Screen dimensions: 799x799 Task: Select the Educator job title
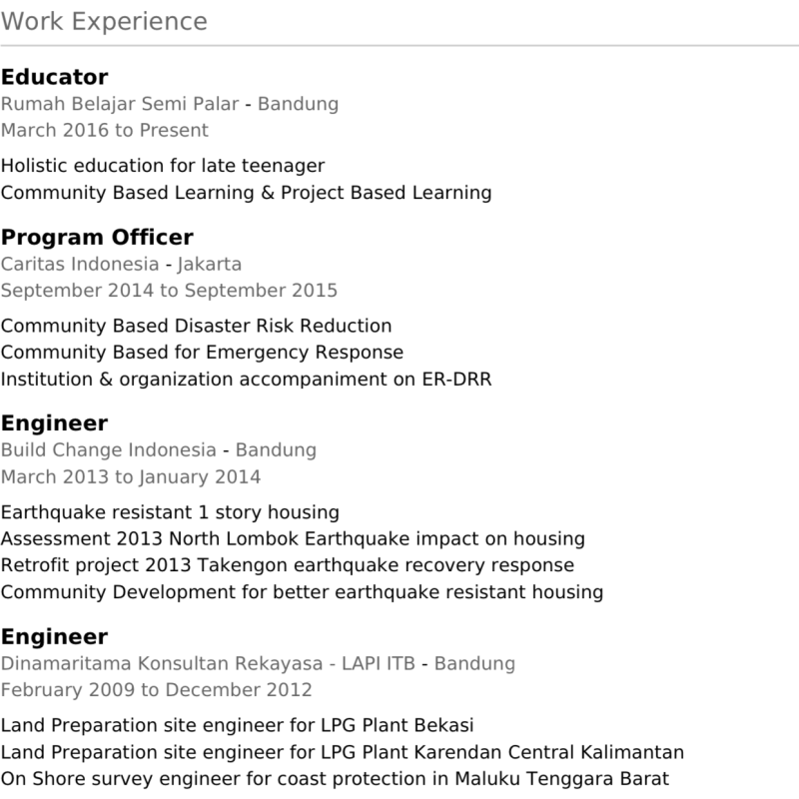pos(55,78)
